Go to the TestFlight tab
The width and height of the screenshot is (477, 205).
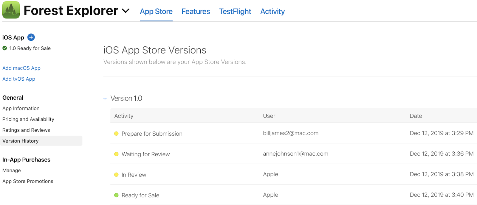235,12
